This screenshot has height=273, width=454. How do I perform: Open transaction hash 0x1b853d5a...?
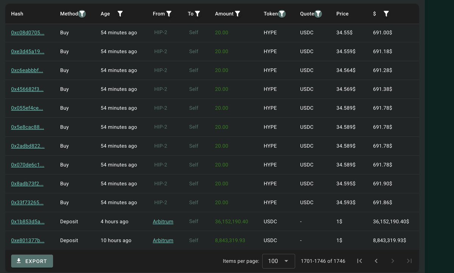click(x=28, y=221)
